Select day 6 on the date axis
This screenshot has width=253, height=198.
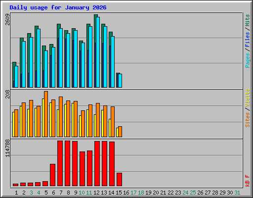point(53,193)
